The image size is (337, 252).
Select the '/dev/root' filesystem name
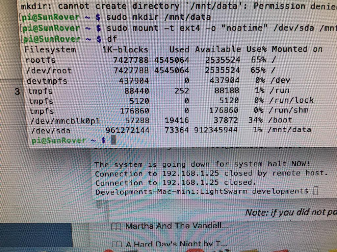tap(49, 71)
